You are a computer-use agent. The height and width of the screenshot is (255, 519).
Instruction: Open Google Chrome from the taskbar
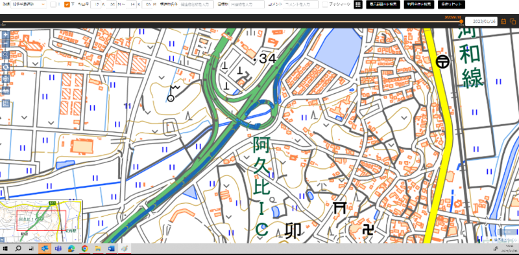84,249
